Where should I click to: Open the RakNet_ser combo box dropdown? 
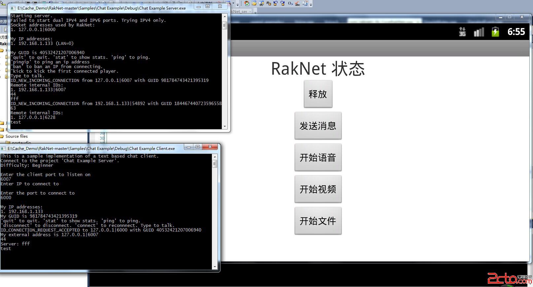pos(250,11)
